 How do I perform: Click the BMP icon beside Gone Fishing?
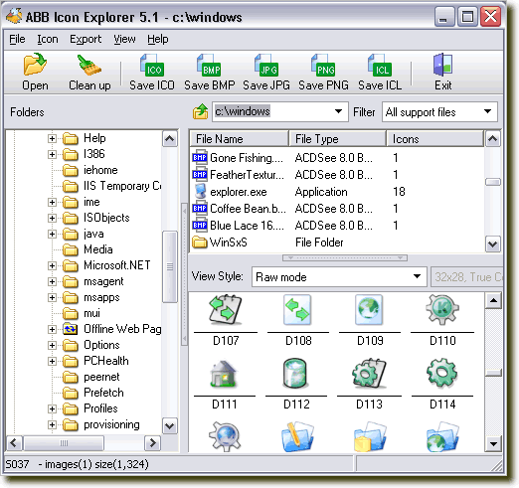(x=200, y=158)
